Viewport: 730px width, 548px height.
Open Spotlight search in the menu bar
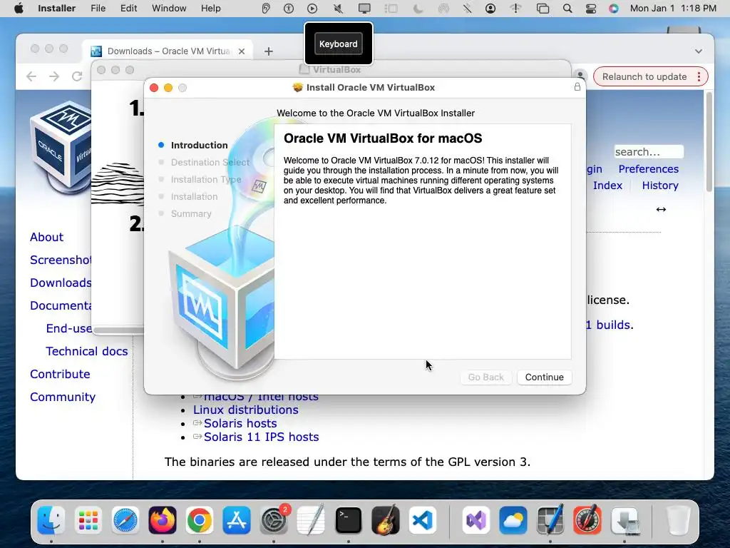click(567, 9)
